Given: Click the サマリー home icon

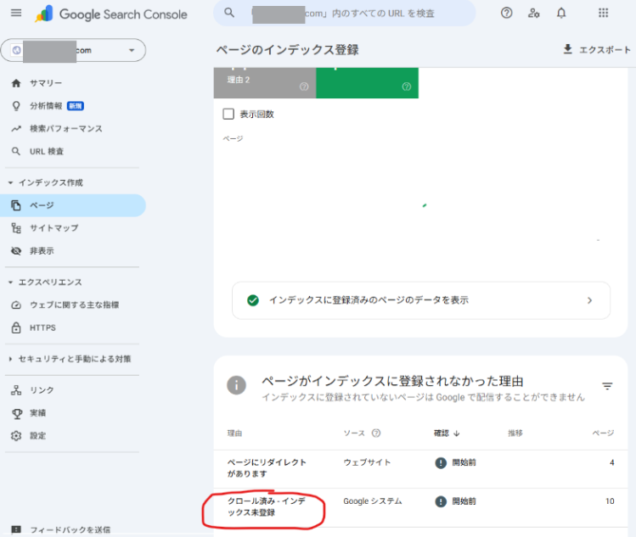Looking at the screenshot, I should click(16, 83).
